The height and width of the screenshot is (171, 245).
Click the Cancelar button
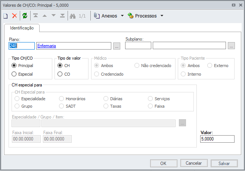tap(194, 163)
